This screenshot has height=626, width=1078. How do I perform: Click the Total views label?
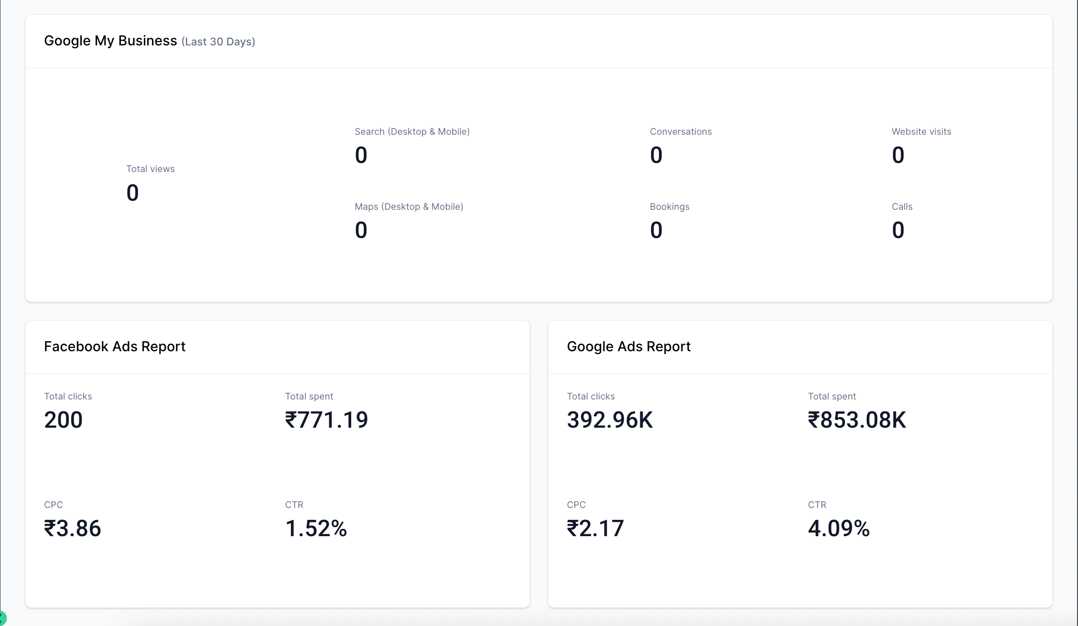(151, 169)
